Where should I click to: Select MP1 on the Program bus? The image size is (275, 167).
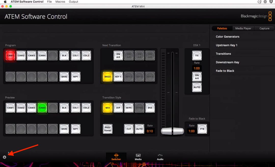pos(76,77)
